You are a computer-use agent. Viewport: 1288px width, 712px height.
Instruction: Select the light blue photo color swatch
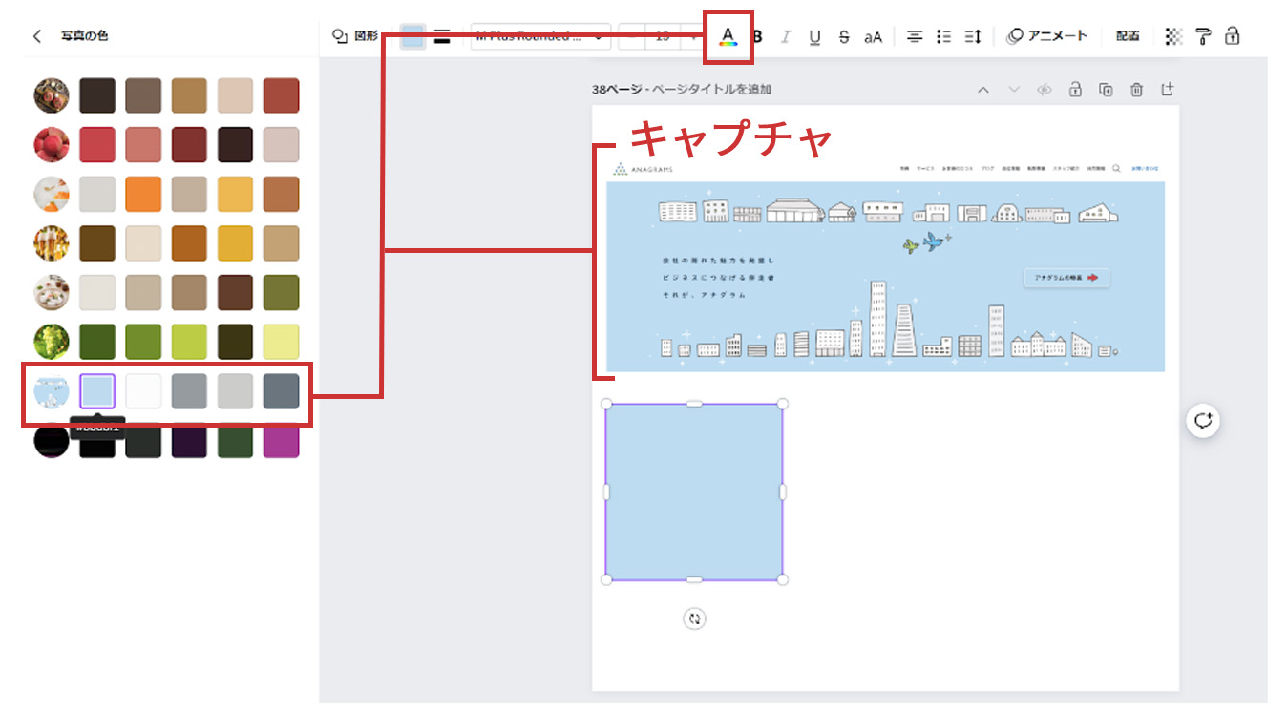point(97,391)
